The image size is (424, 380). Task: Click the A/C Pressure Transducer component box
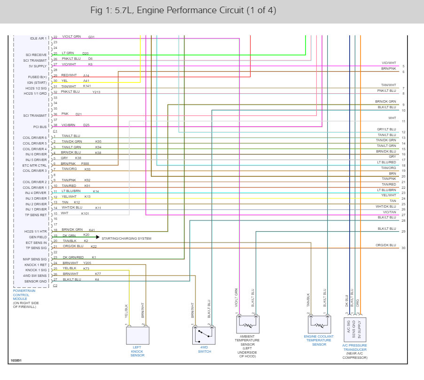coord(355,330)
